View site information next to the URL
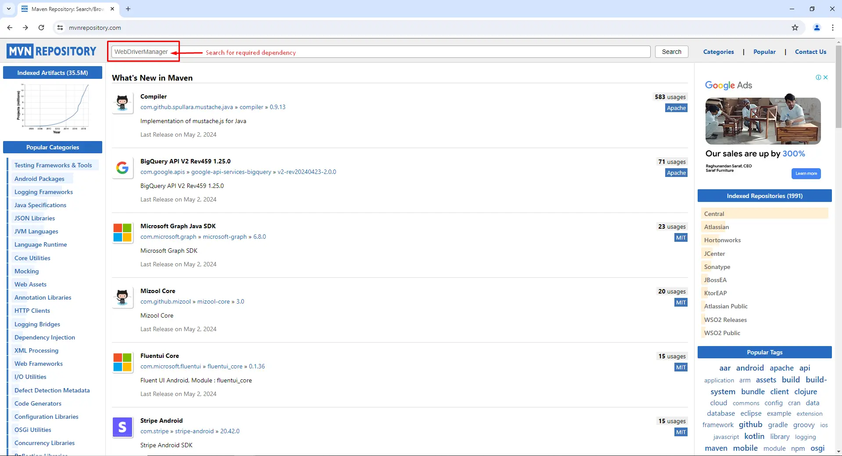Viewport: 842px width, 456px height. (60, 27)
